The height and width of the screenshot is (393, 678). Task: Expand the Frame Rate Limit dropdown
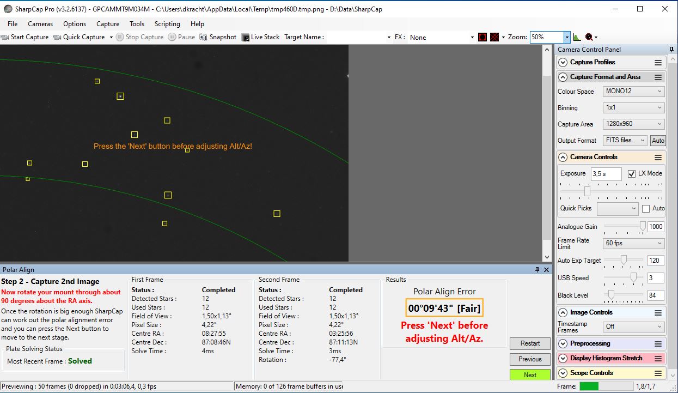pyautogui.click(x=633, y=244)
